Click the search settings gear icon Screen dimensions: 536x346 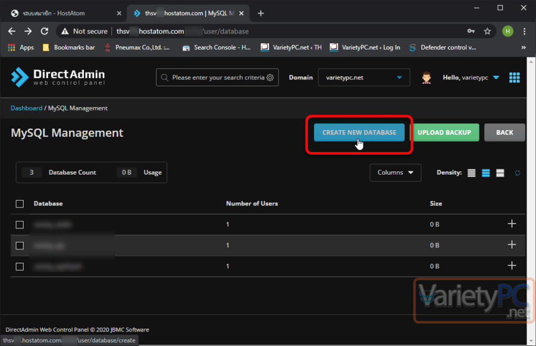pos(271,77)
